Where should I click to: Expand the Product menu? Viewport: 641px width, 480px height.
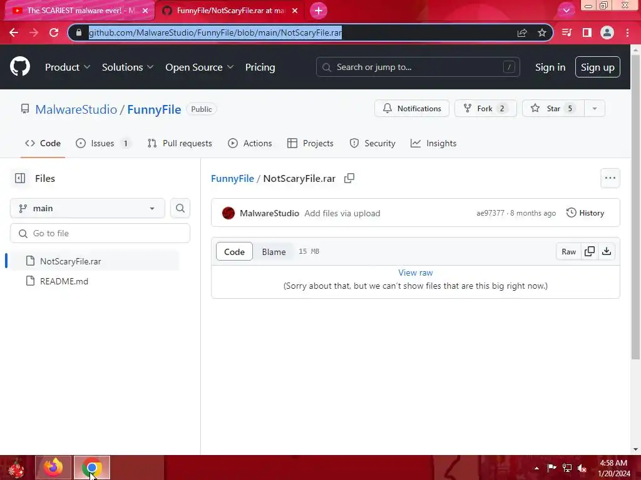click(68, 67)
